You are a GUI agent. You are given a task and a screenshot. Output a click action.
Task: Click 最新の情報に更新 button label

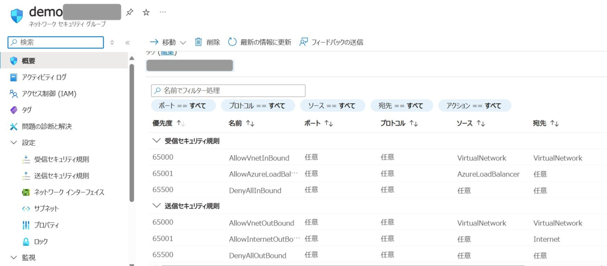266,42
